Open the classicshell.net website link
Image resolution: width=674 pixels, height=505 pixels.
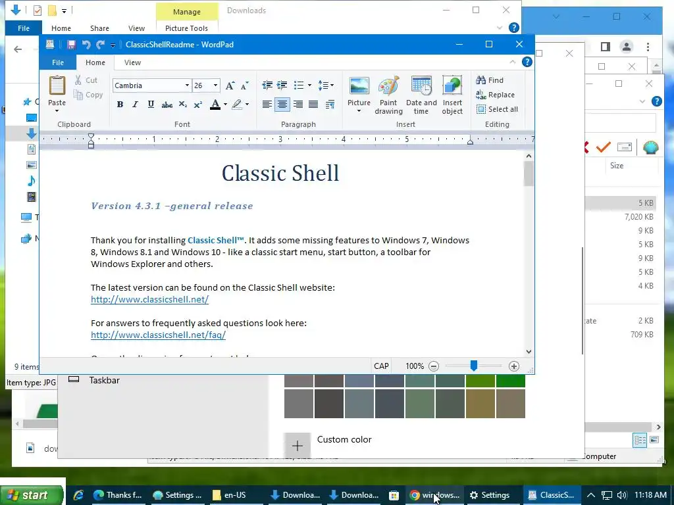(149, 299)
